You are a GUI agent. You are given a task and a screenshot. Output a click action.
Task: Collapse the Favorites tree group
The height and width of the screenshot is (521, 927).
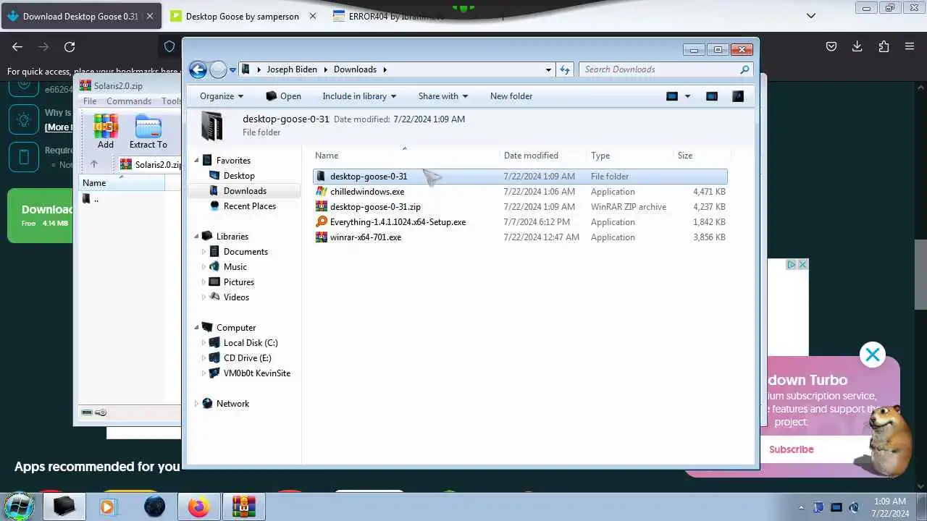[x=196, y=161]
